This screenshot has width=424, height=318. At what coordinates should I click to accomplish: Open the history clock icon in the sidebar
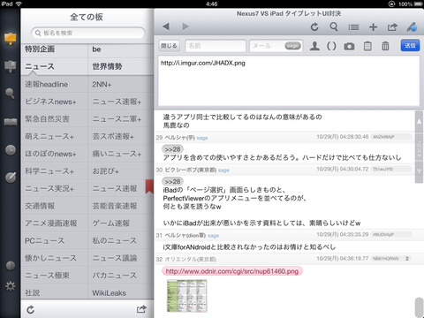click(x=11, y=150)
